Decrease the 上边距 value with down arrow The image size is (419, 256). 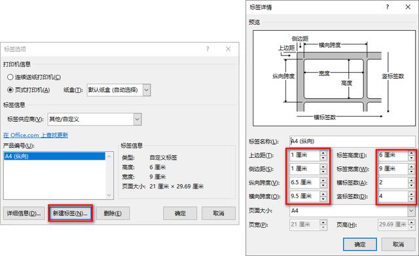[323, 158]
